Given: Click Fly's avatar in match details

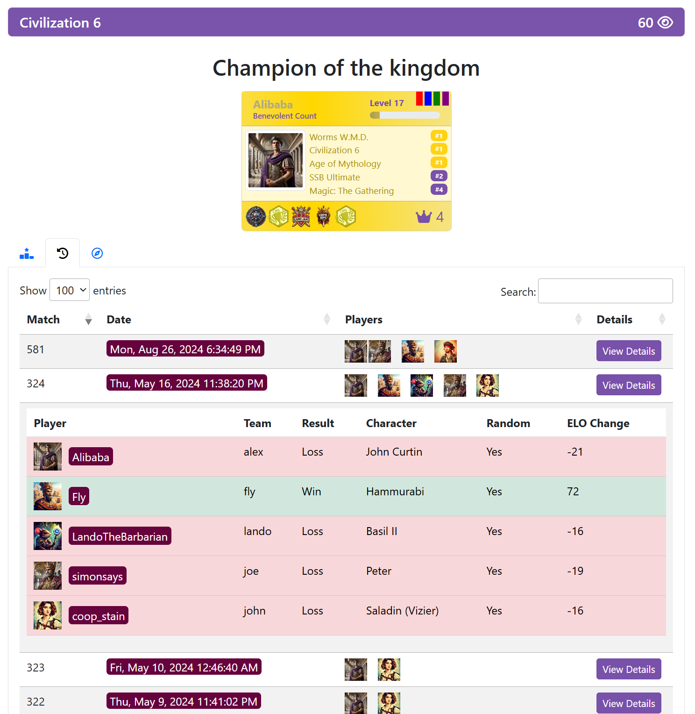Looking at the screenshot, I should click(x=48, y=496).
